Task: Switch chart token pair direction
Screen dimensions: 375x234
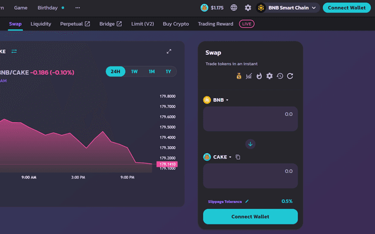Action: click(14, 51)
